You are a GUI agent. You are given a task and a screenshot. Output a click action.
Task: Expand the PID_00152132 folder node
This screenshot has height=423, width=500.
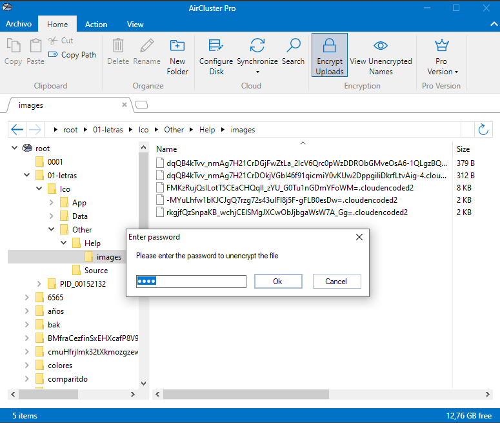(39, 284)
